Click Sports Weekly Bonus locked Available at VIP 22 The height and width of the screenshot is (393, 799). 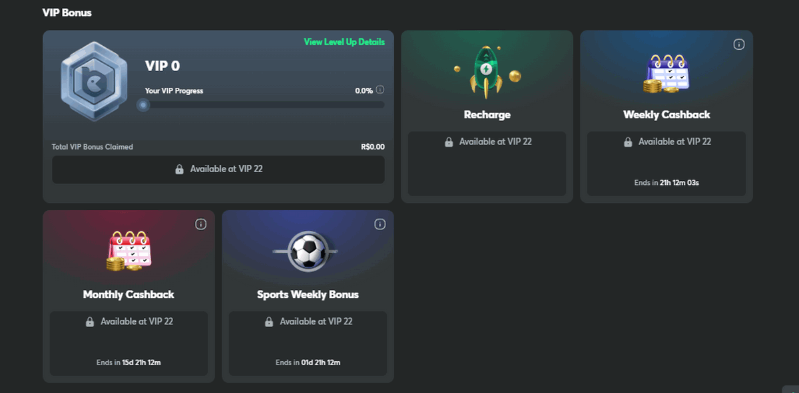coord(308,321)
